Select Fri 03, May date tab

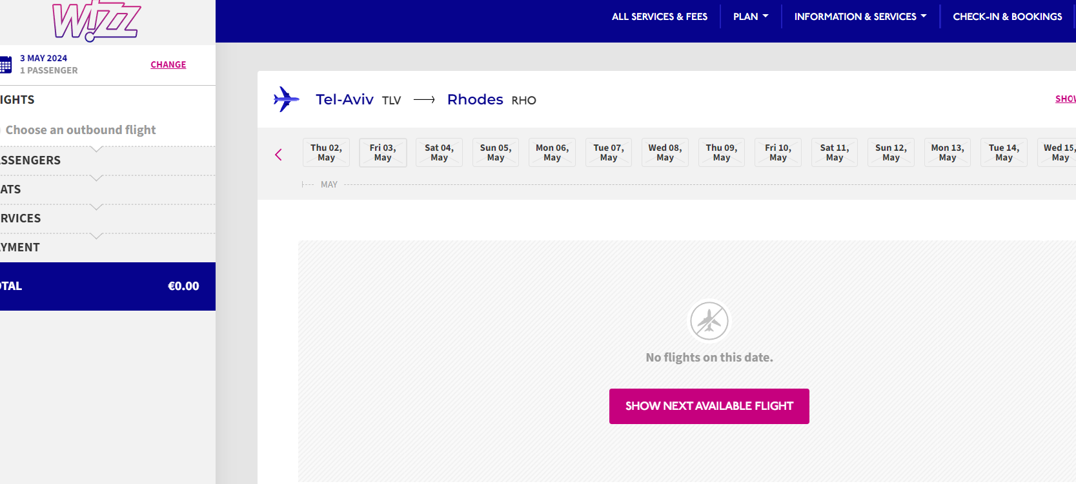[x=383, y=153]
